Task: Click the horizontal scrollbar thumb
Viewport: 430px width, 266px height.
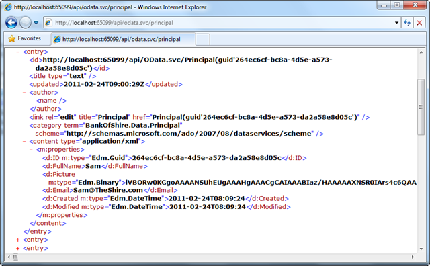Action: [x=15, y=257]
